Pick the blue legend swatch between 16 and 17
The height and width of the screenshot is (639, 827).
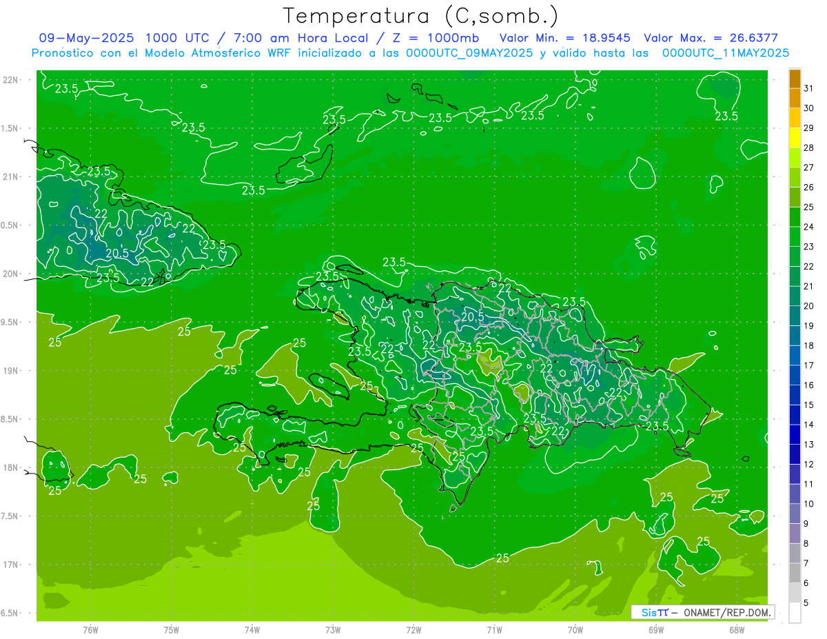click(x=795, y=375)
